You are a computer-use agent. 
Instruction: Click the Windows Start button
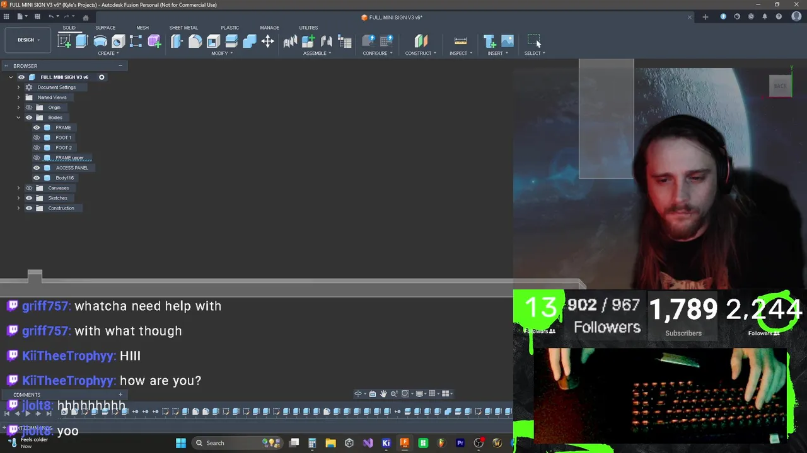[x=181, y=443]
